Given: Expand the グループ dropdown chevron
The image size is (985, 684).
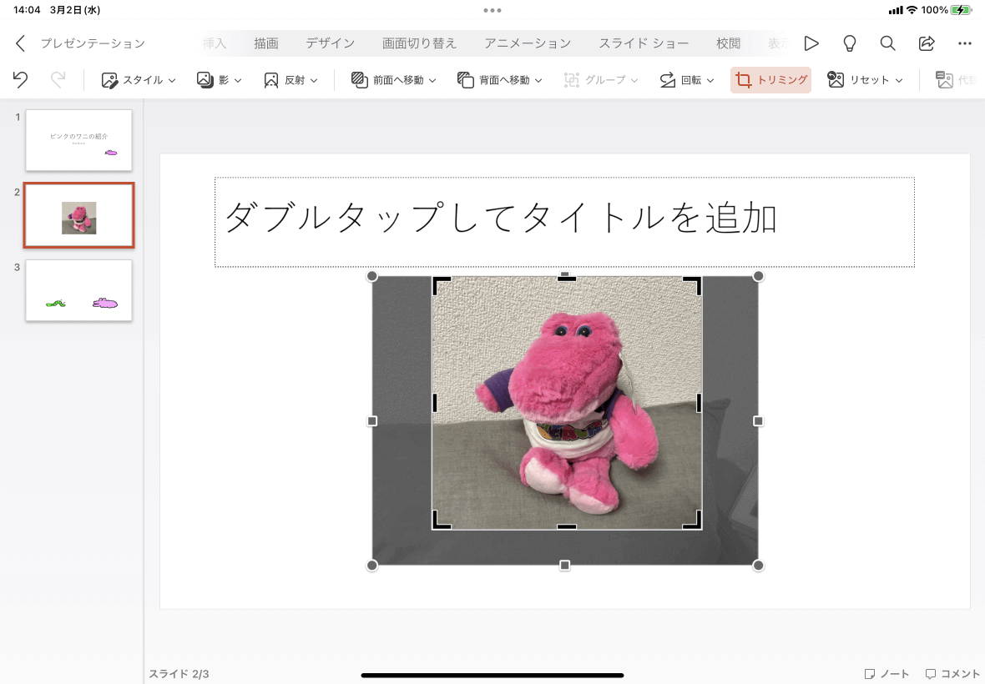Looking at the screenshot, I should click(x=634, y=81).
